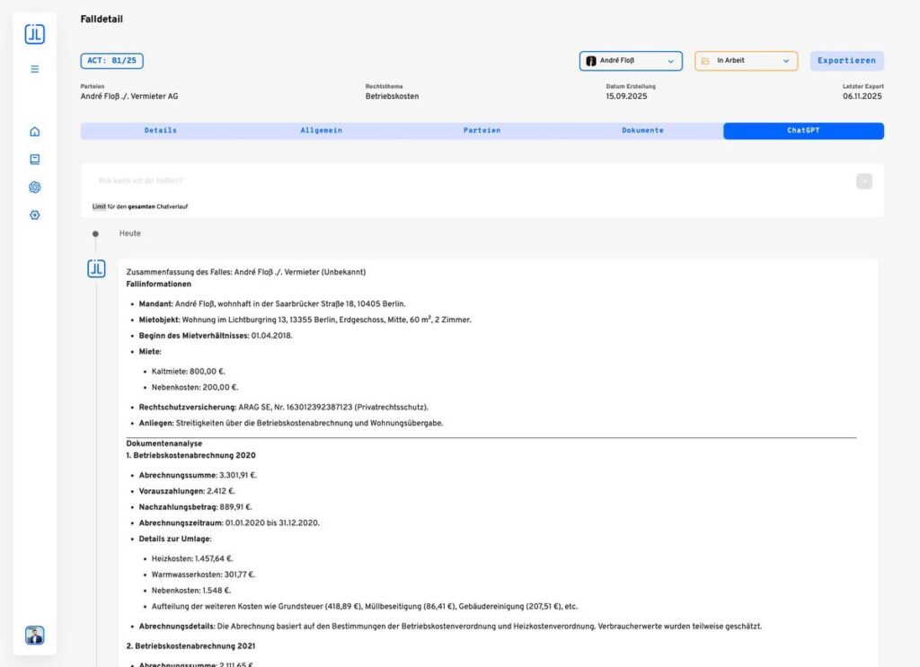920x667 pixels.
Task: Open the hamburger menu in the sidebar
Action: (x=35, y=68)
